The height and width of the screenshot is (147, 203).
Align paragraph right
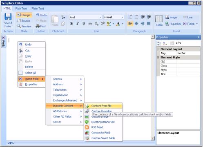pyautogui.click(x=143, y=24)
